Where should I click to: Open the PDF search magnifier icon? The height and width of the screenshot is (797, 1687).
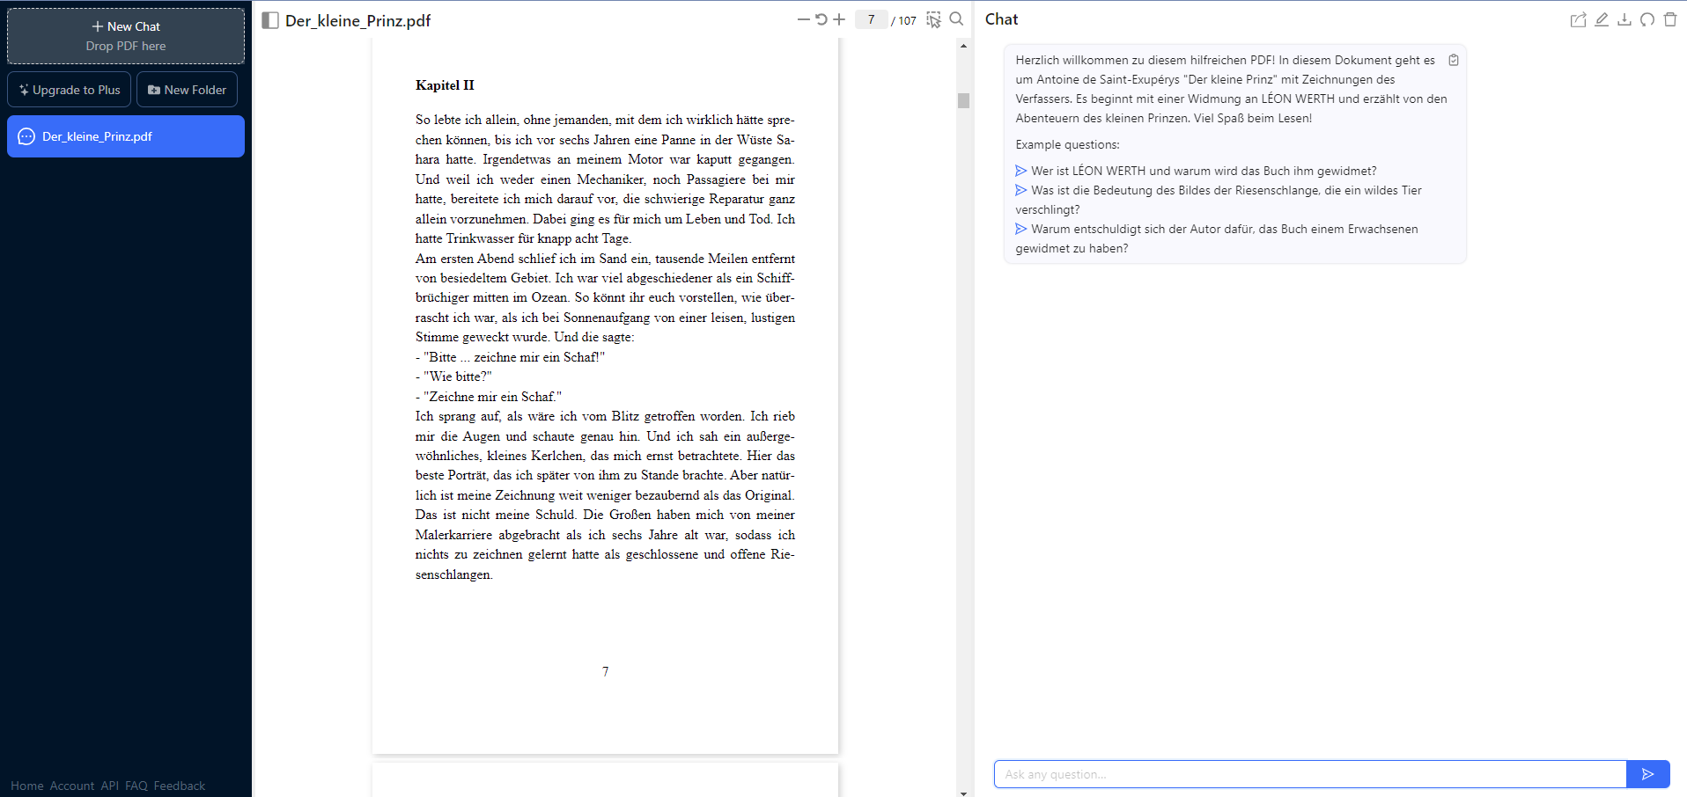[956, 18]
